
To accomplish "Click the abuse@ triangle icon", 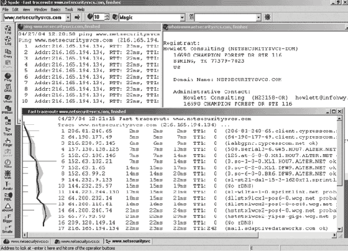I will click(7, 208).
